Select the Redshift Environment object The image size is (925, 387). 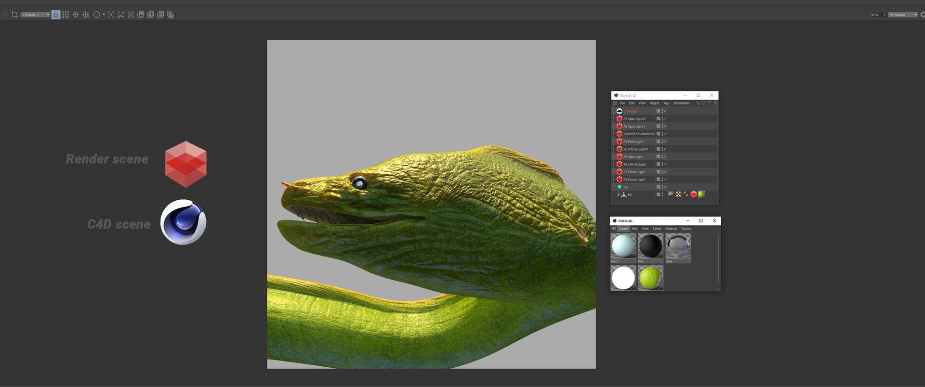point(638,134)
